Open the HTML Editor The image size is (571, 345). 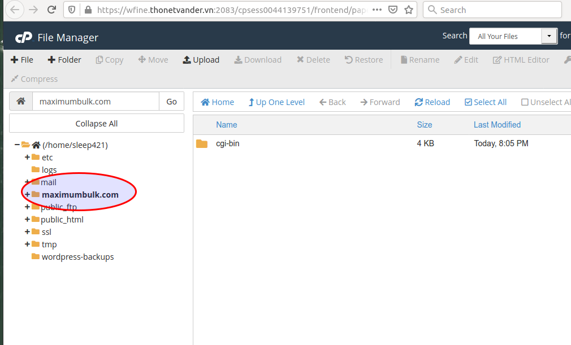(521, 60)
